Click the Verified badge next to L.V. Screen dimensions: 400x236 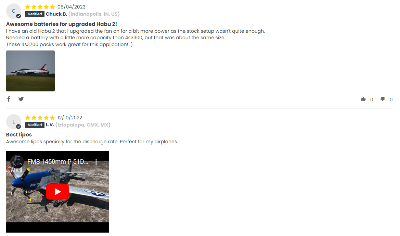35,125
